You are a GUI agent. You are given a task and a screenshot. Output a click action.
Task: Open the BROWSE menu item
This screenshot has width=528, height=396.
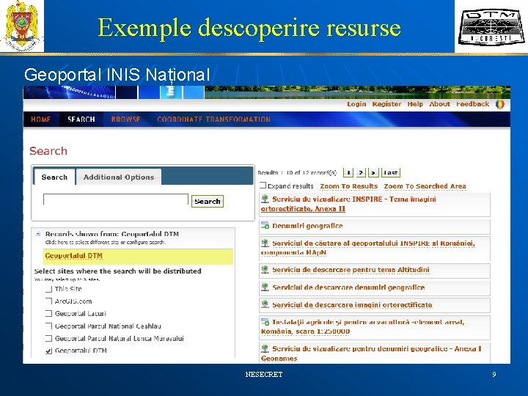(x=125, y=120)
